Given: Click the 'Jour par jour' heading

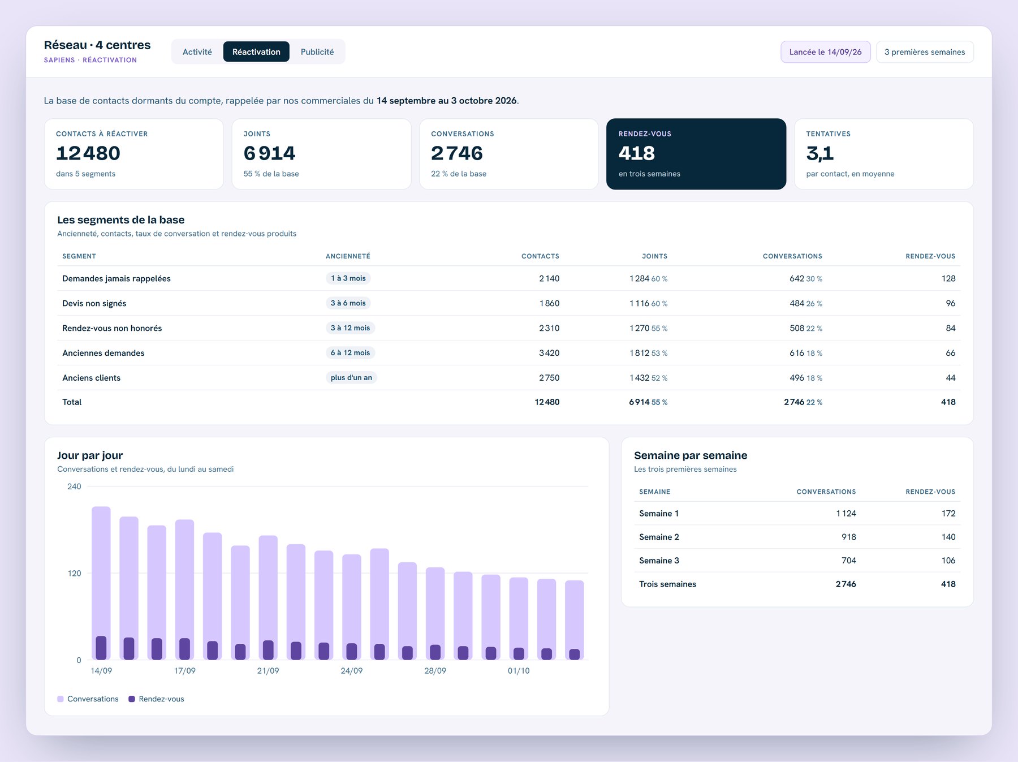Looking at the screenshot, I should tap(90, 455).
